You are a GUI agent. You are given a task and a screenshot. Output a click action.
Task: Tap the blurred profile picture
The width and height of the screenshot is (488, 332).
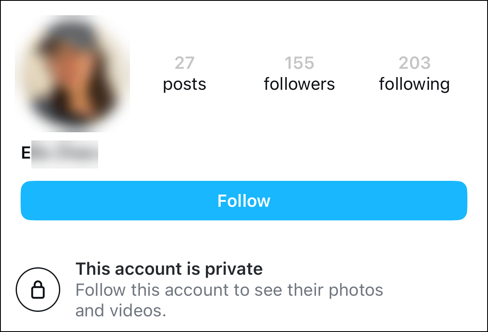click(73, 74)
